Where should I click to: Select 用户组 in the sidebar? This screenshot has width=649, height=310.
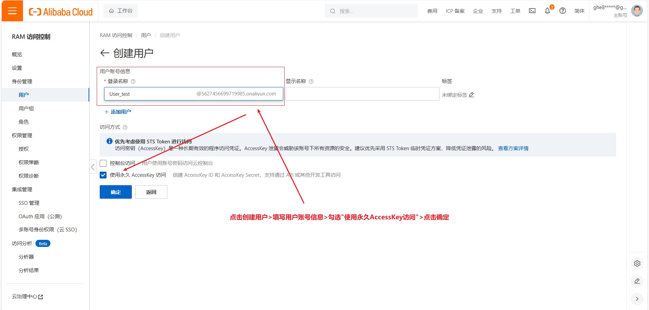tap(26, 108)
